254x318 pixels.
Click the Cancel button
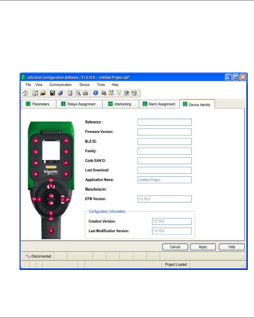[x=175, y=247]
